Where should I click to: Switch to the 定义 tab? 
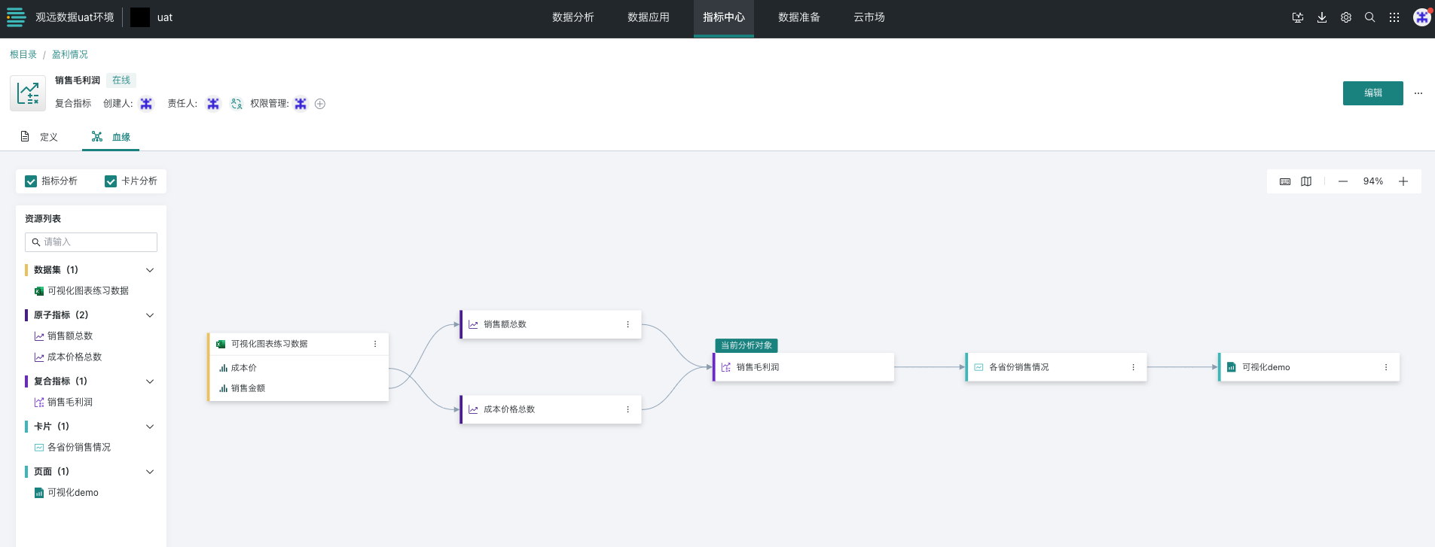click(40, 137)
